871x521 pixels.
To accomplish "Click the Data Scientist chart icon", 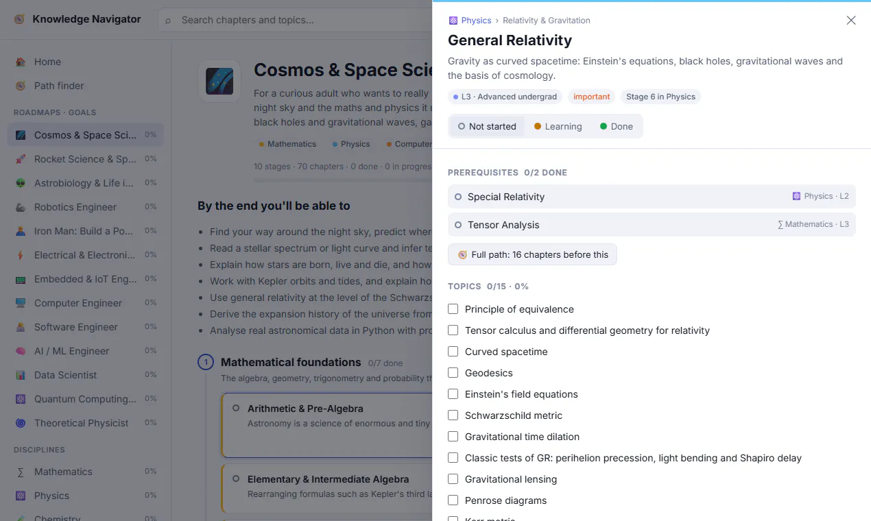I will [21, 375].
